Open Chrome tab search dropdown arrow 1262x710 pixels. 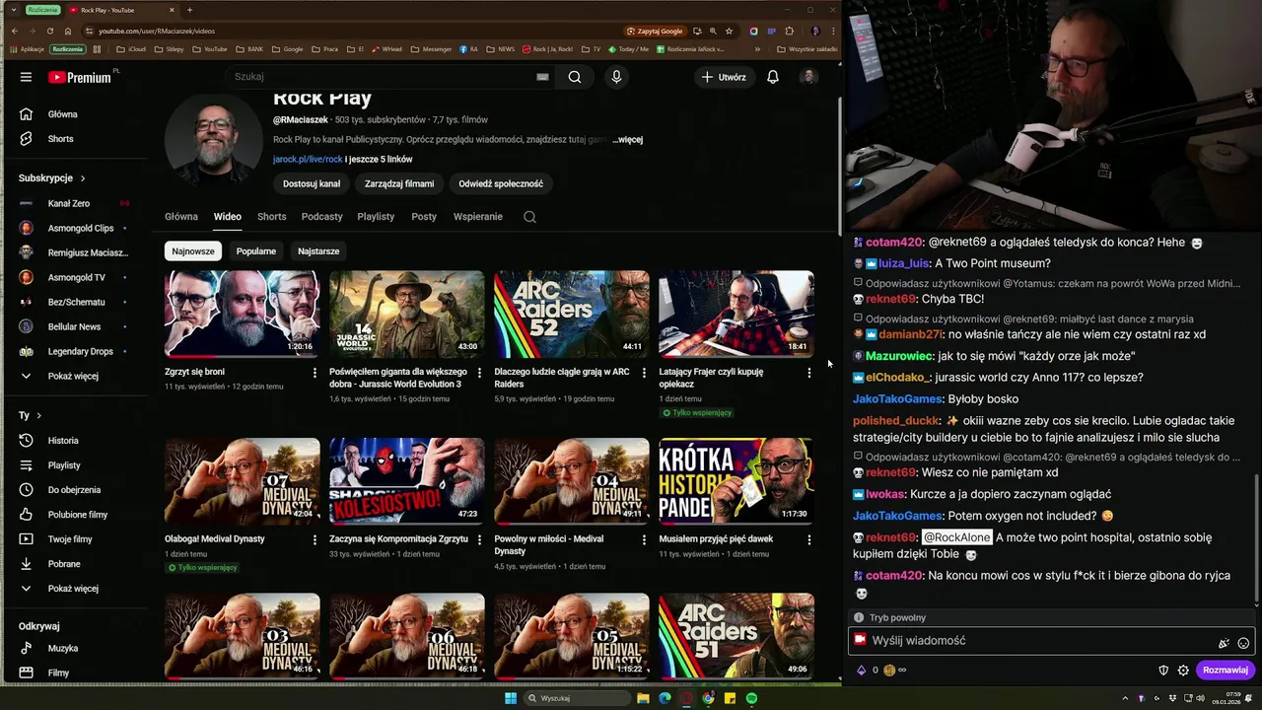pos(14,10)
